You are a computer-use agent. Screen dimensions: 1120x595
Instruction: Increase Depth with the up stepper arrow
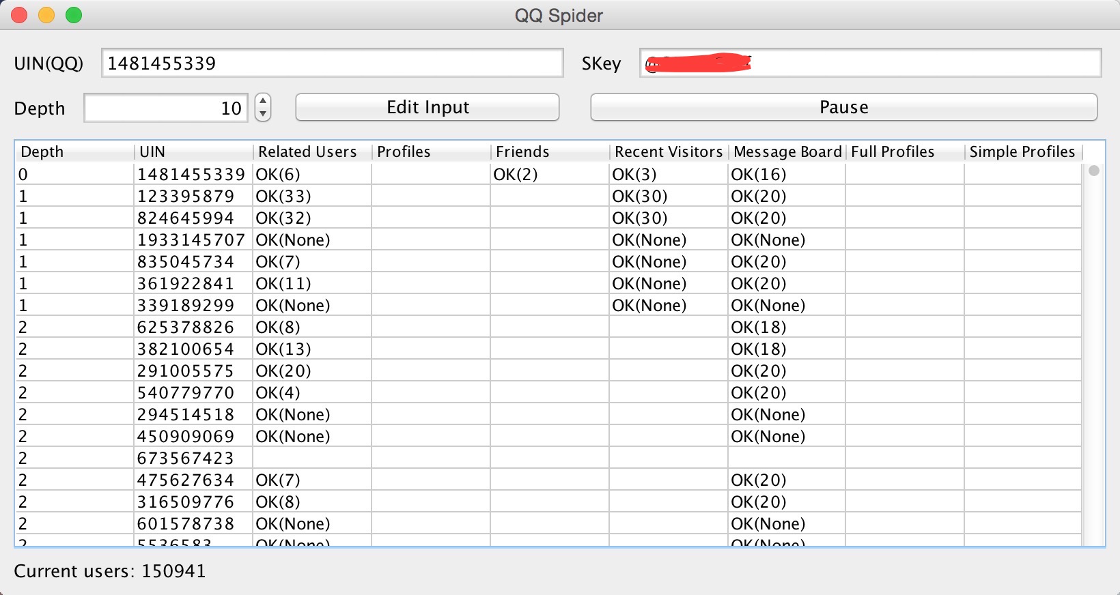263,101
